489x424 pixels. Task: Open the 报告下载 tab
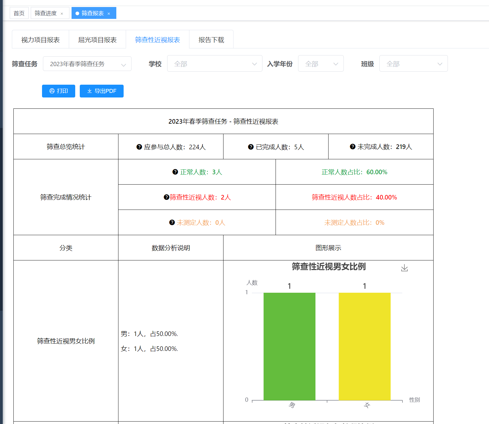pyautogui.click(x=211, y=40)
